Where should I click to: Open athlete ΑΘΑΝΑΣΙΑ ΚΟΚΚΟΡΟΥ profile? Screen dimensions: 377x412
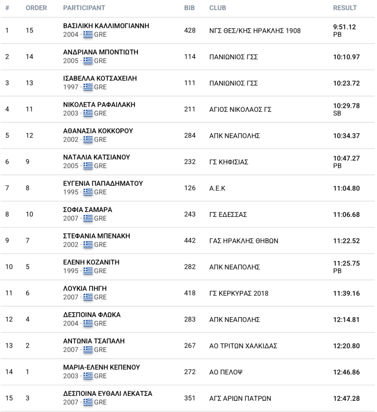98,131
